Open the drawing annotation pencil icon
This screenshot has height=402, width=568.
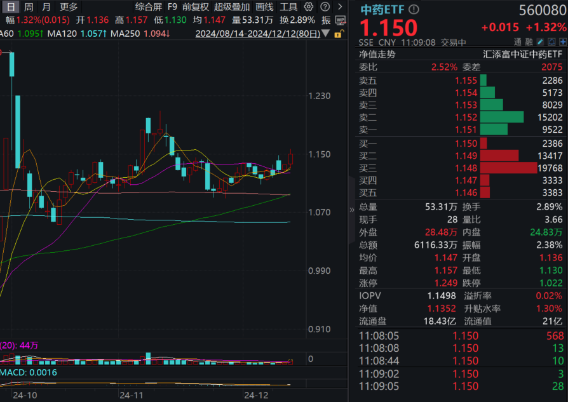pyautogui.click(x=540, y=41)
